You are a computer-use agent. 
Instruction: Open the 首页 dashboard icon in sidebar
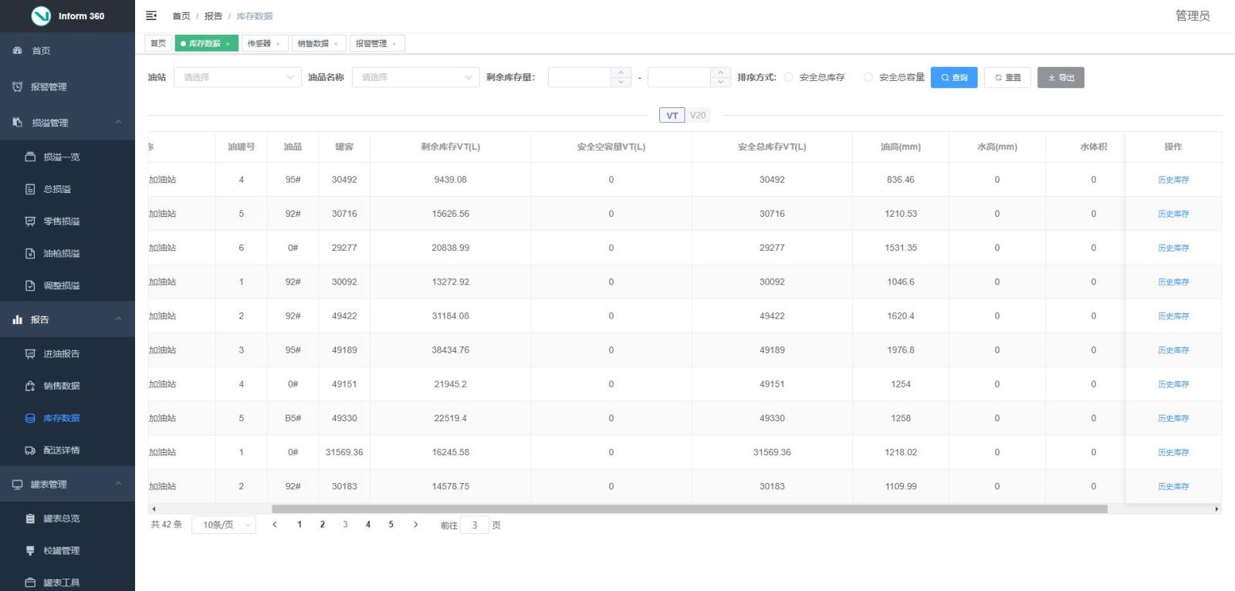point(18,51)
